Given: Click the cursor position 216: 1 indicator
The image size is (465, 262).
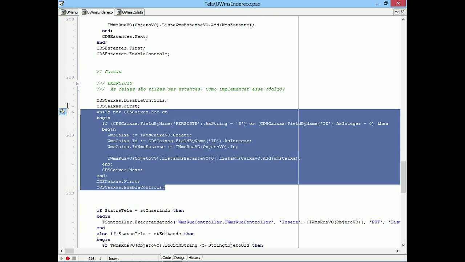Looking at the screenshot, I should point(94,258).
